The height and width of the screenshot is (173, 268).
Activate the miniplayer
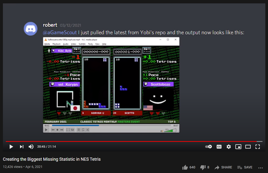coord(238,146)
